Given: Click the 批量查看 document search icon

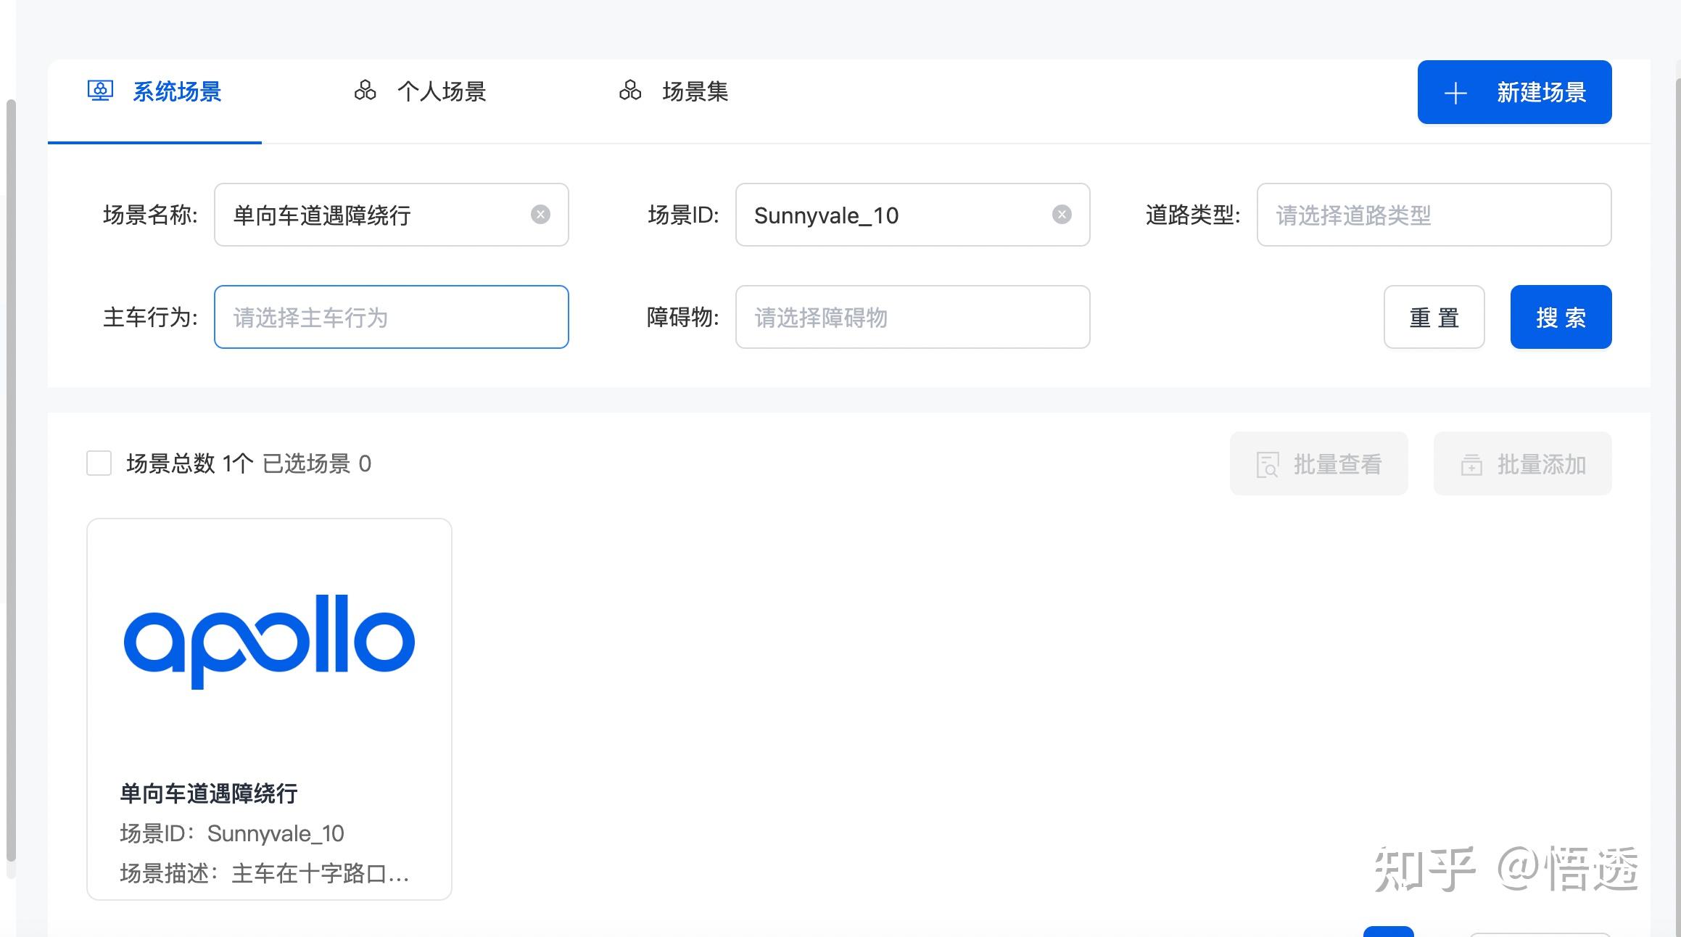Looking at the screenshot, I should pos(1267,465).
